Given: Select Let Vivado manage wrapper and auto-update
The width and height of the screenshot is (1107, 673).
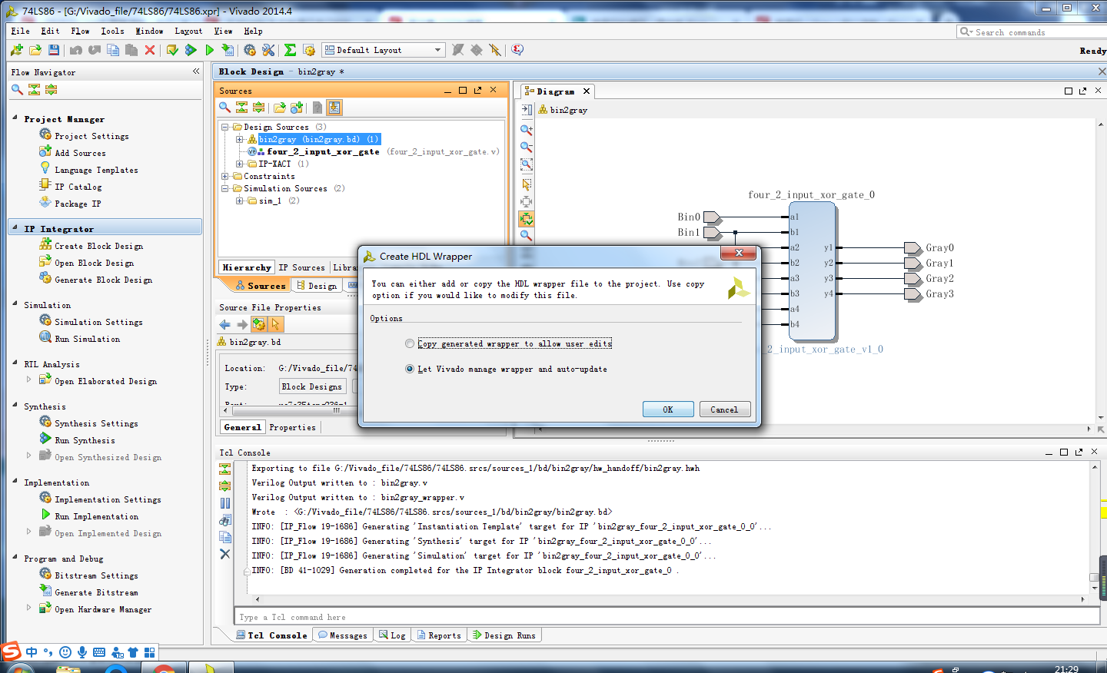Looking at the screenshot, I should 410,369.
